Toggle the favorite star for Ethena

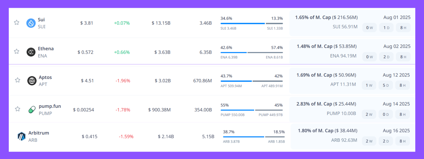pyautogui.click(x=17, y=51)
